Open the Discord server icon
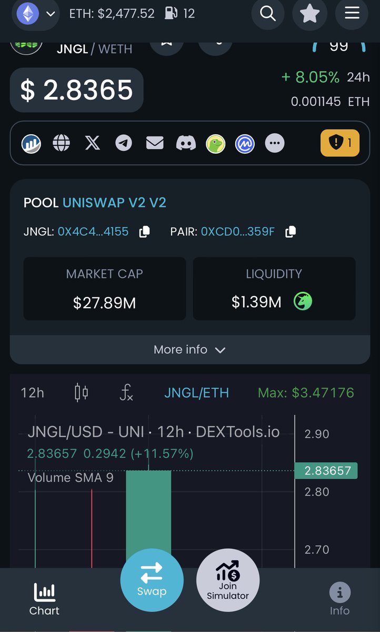This screenshot has width=380, height=632. click(186, 143)
